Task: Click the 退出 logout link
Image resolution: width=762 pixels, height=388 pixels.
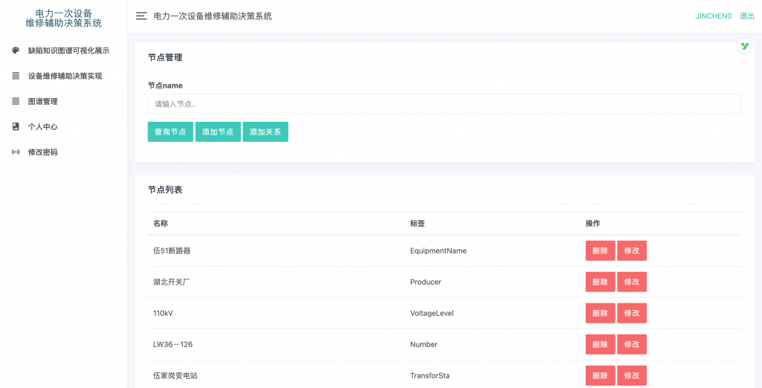Action: coord(746,16)
